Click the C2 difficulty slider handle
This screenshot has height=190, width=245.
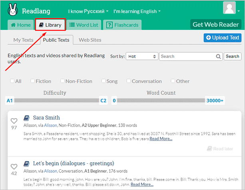[103, 101]
